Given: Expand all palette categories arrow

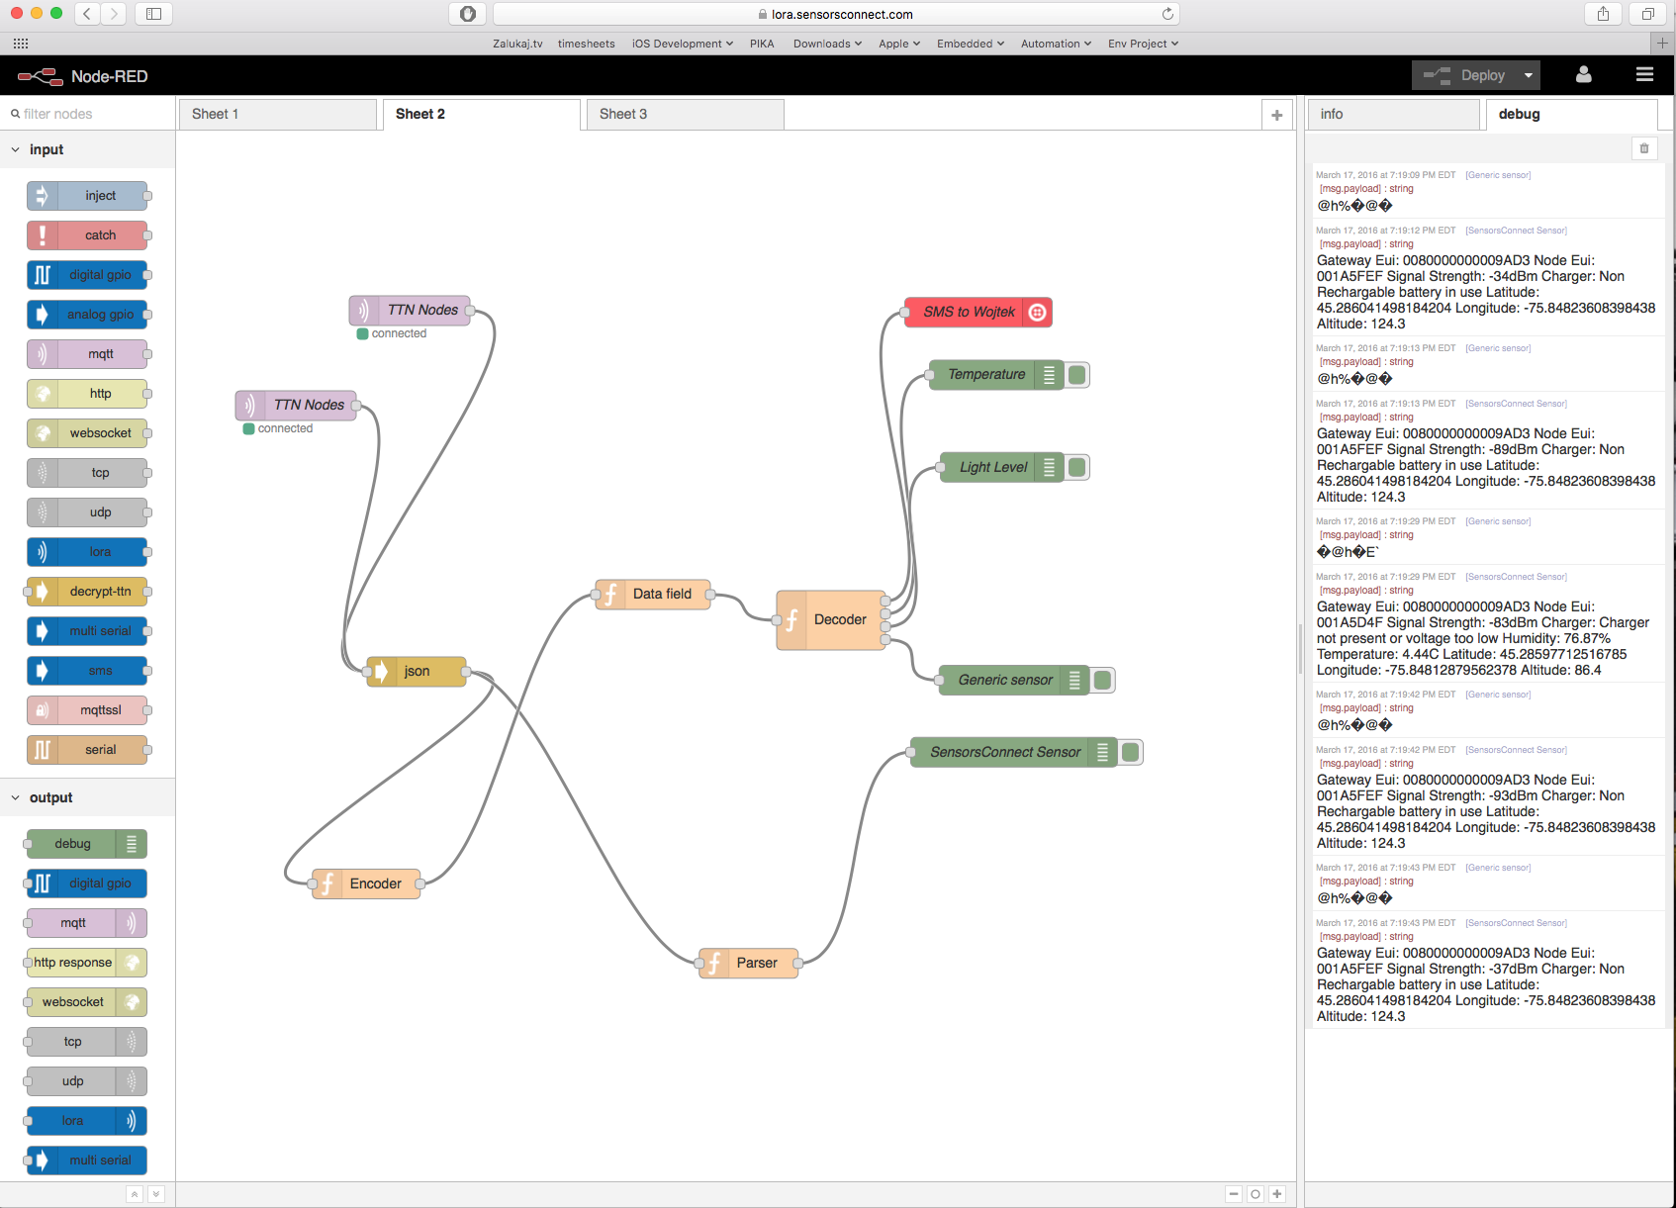Looking at the screenshot, I should point(156,1194).
